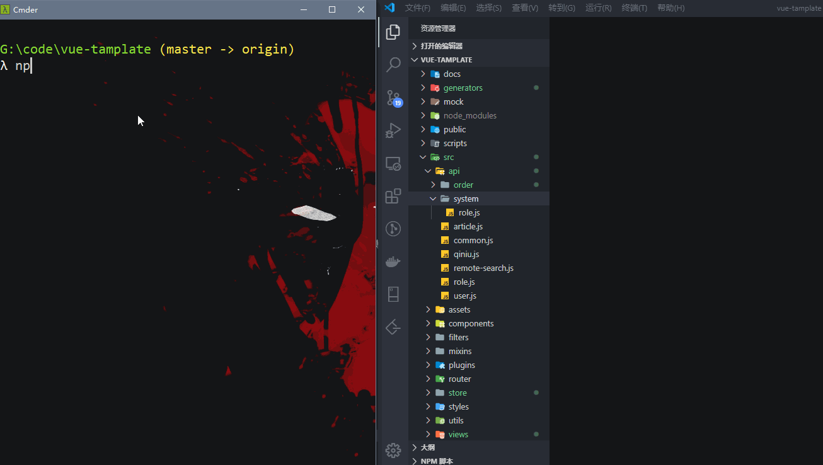Click the JS file icon beside article.js

point(445,227)
